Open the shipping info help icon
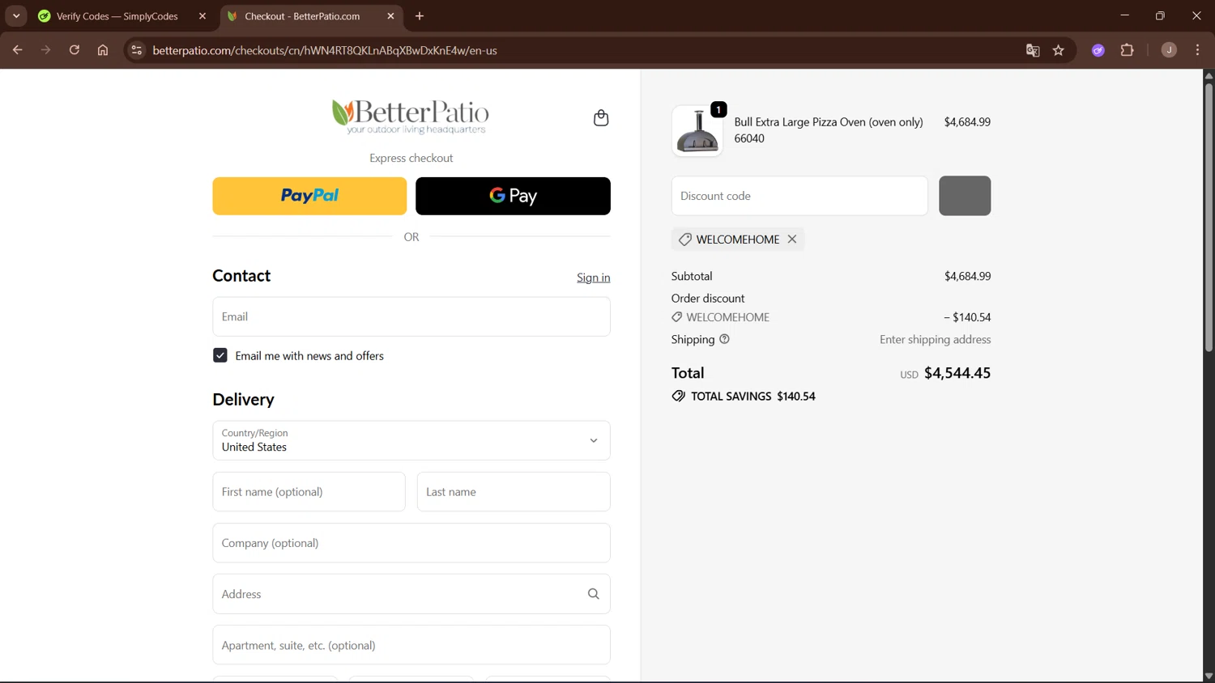 coord(725,339)
